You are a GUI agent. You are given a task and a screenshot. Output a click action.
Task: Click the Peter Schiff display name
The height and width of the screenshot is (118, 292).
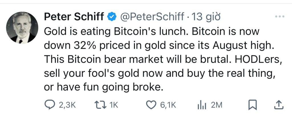pos(74,17)
